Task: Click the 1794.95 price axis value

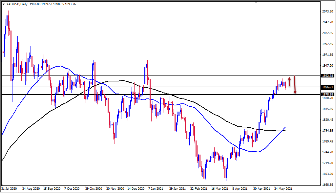Action: (x=328, y=130)
